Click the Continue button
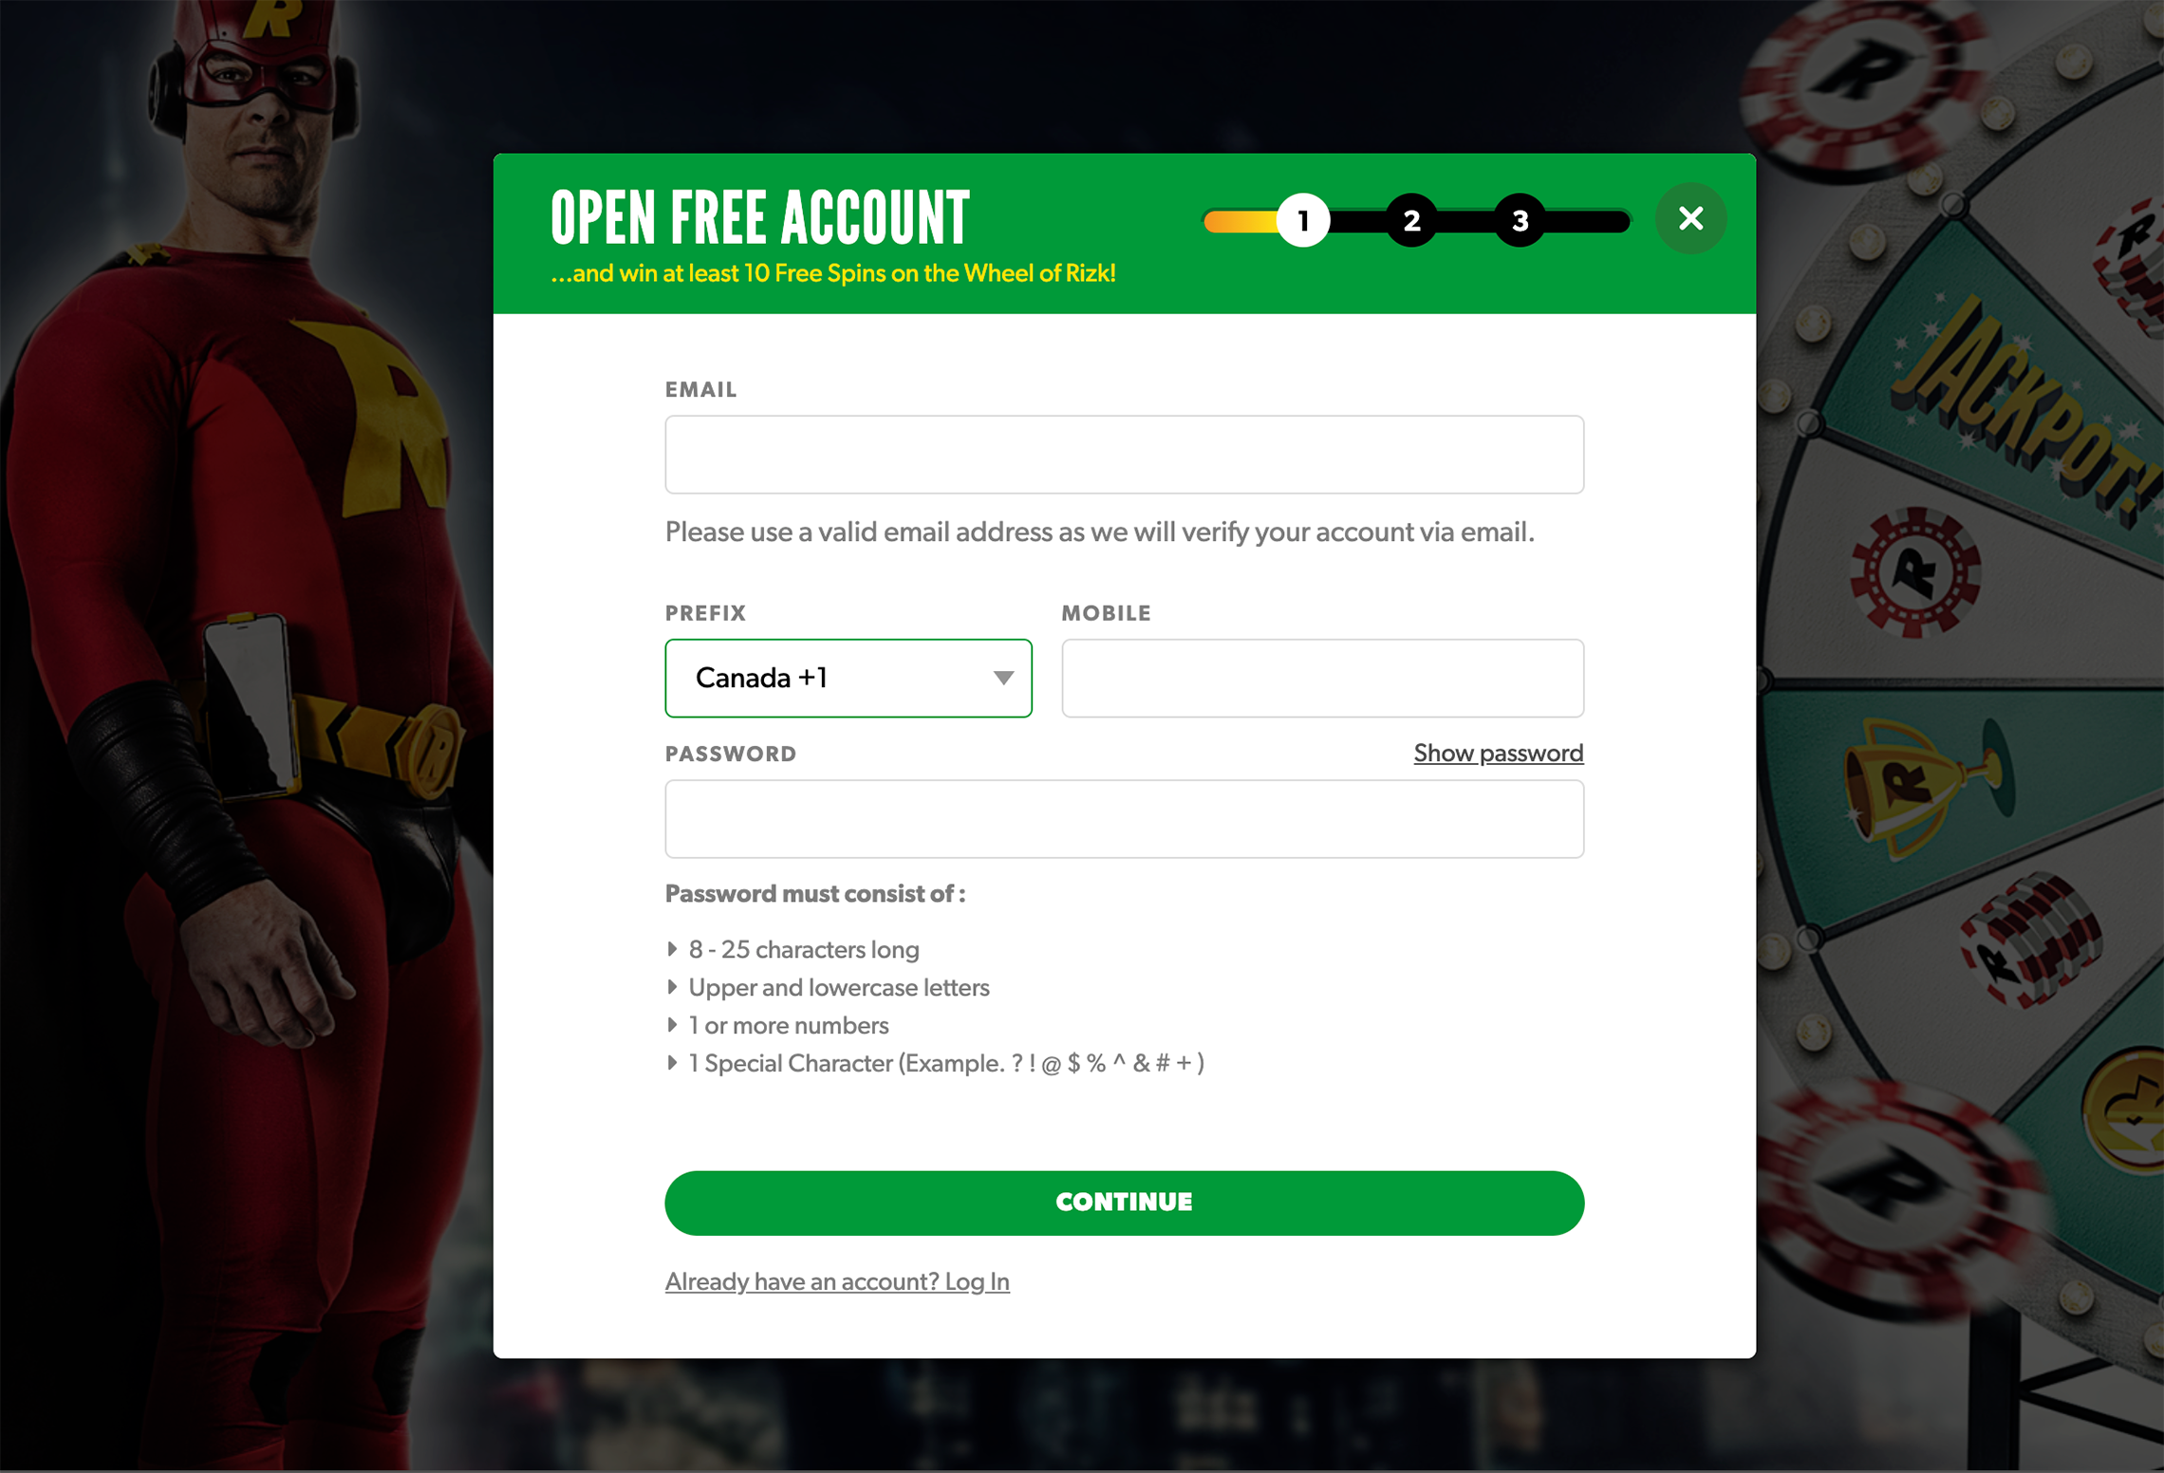This screenshot has width=2164, height=1473. click(1124, 1203)
